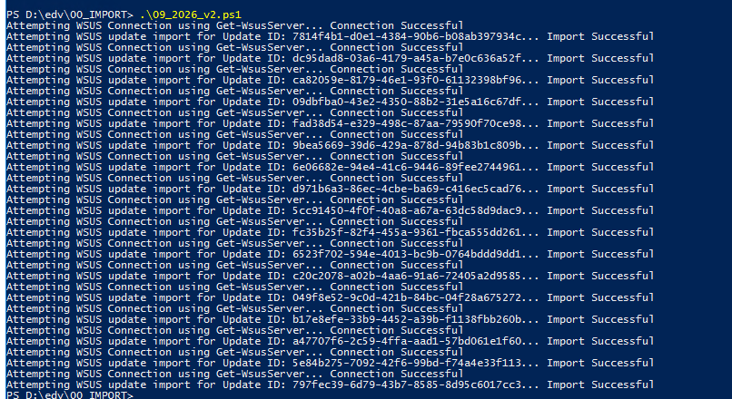Click Update ID starting with 7814f4b1
This screenshot has height=399, width=732.
(407, 36)
